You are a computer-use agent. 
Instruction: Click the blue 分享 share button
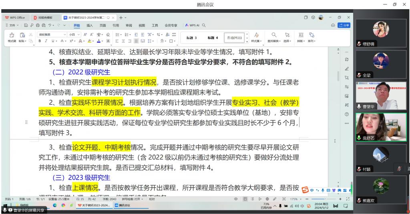344,25
